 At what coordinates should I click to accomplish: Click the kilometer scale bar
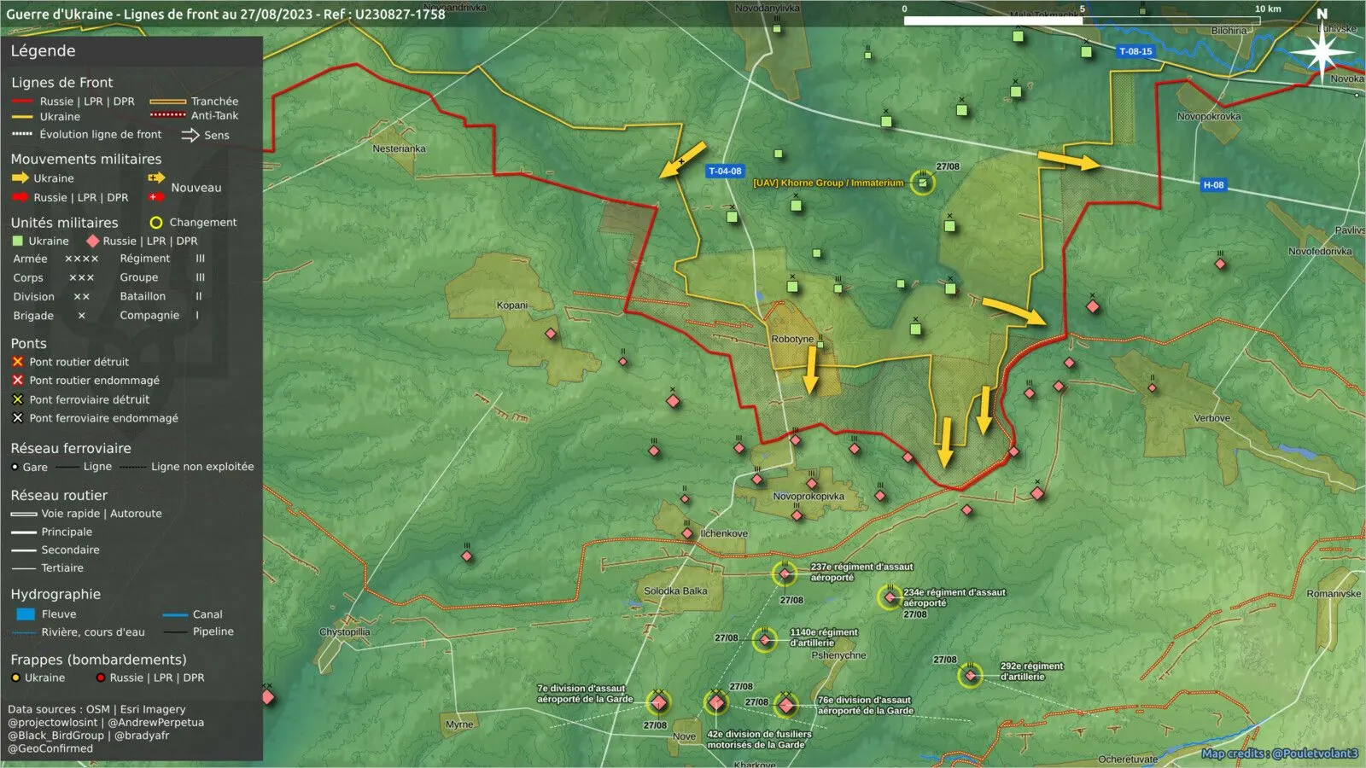1082,20
